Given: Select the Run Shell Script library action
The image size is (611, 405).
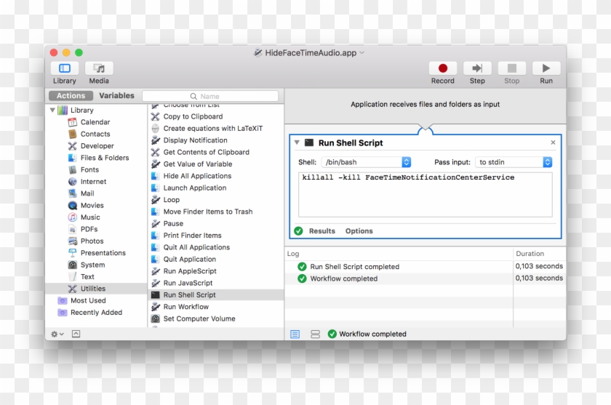Looking at the screenshot, I should pyautogui.click(x=216, y=294).
